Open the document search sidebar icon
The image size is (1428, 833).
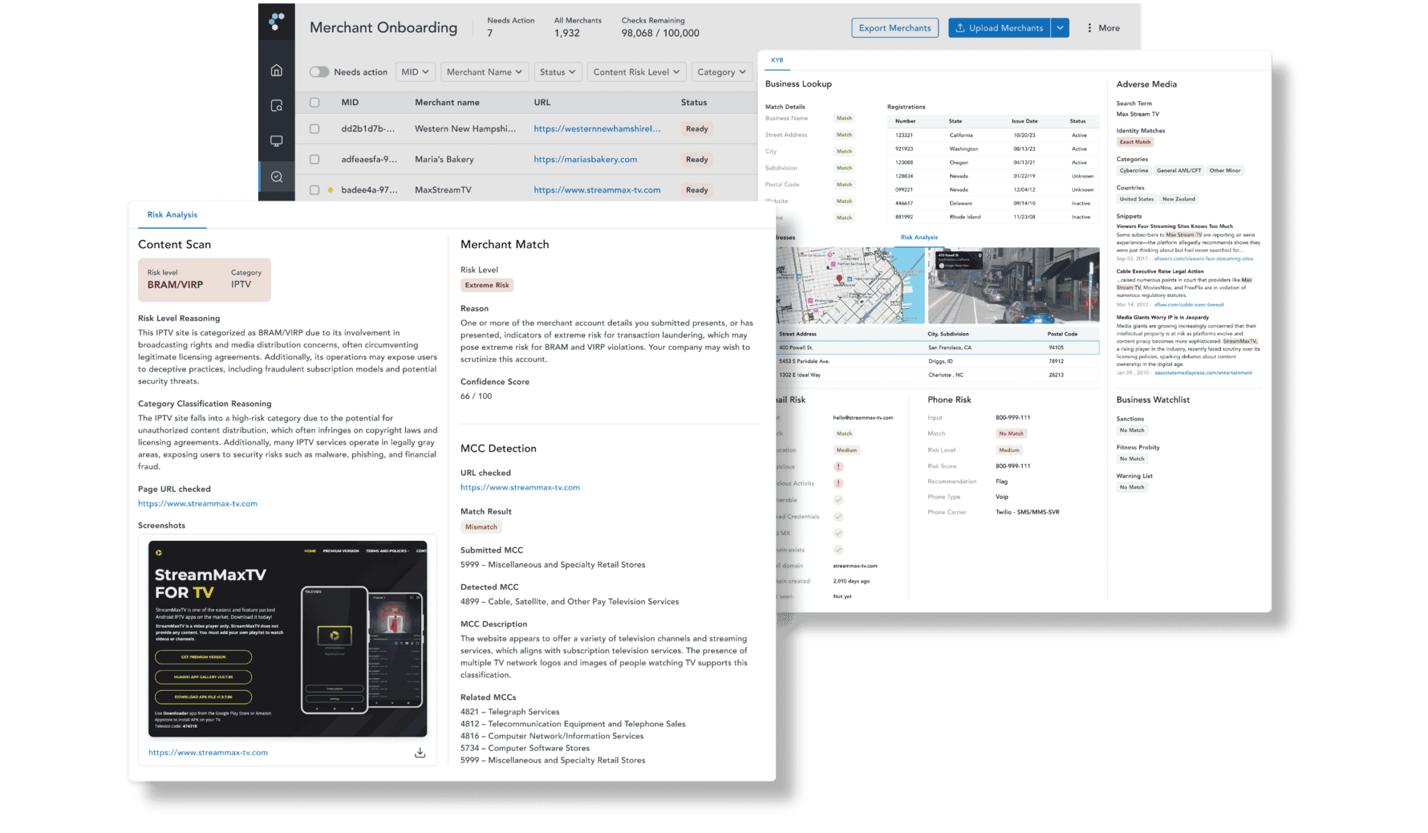pyautogui.click(x=277, y=105)
